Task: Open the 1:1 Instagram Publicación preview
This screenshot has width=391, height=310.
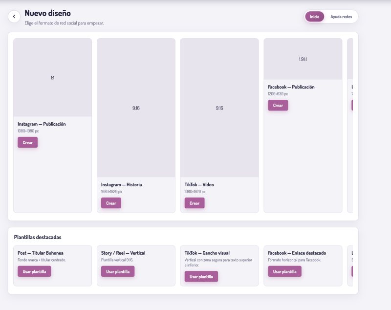Action: click(53, 78)
